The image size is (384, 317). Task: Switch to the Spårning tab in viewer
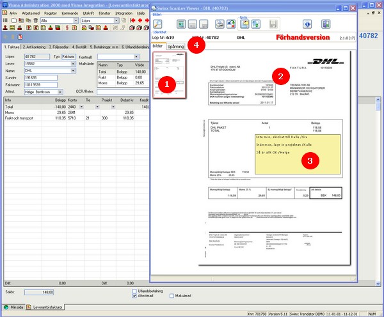coord(175,46)
